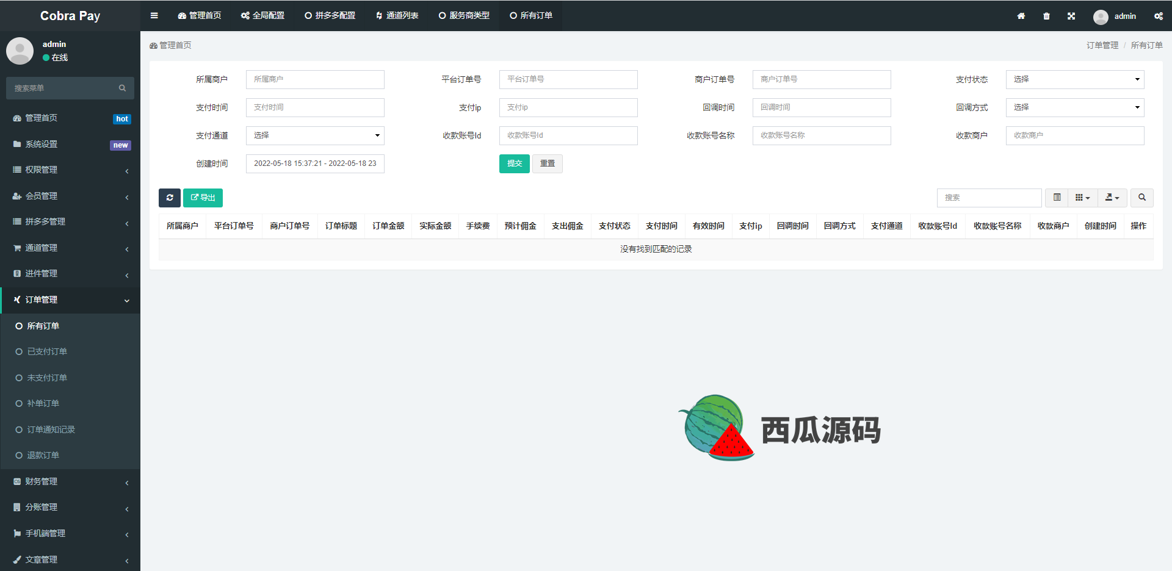Click the hamburger menu toggle icon

154,16
